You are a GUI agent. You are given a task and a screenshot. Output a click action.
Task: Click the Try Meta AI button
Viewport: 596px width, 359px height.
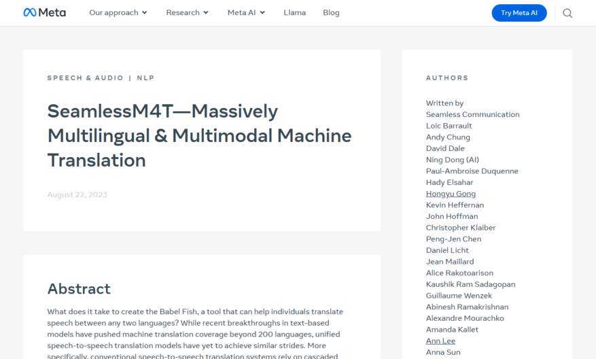pos(519,13)
